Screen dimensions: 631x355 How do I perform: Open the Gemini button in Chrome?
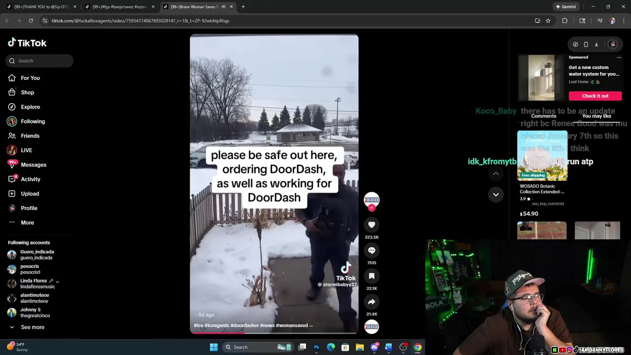565,7
